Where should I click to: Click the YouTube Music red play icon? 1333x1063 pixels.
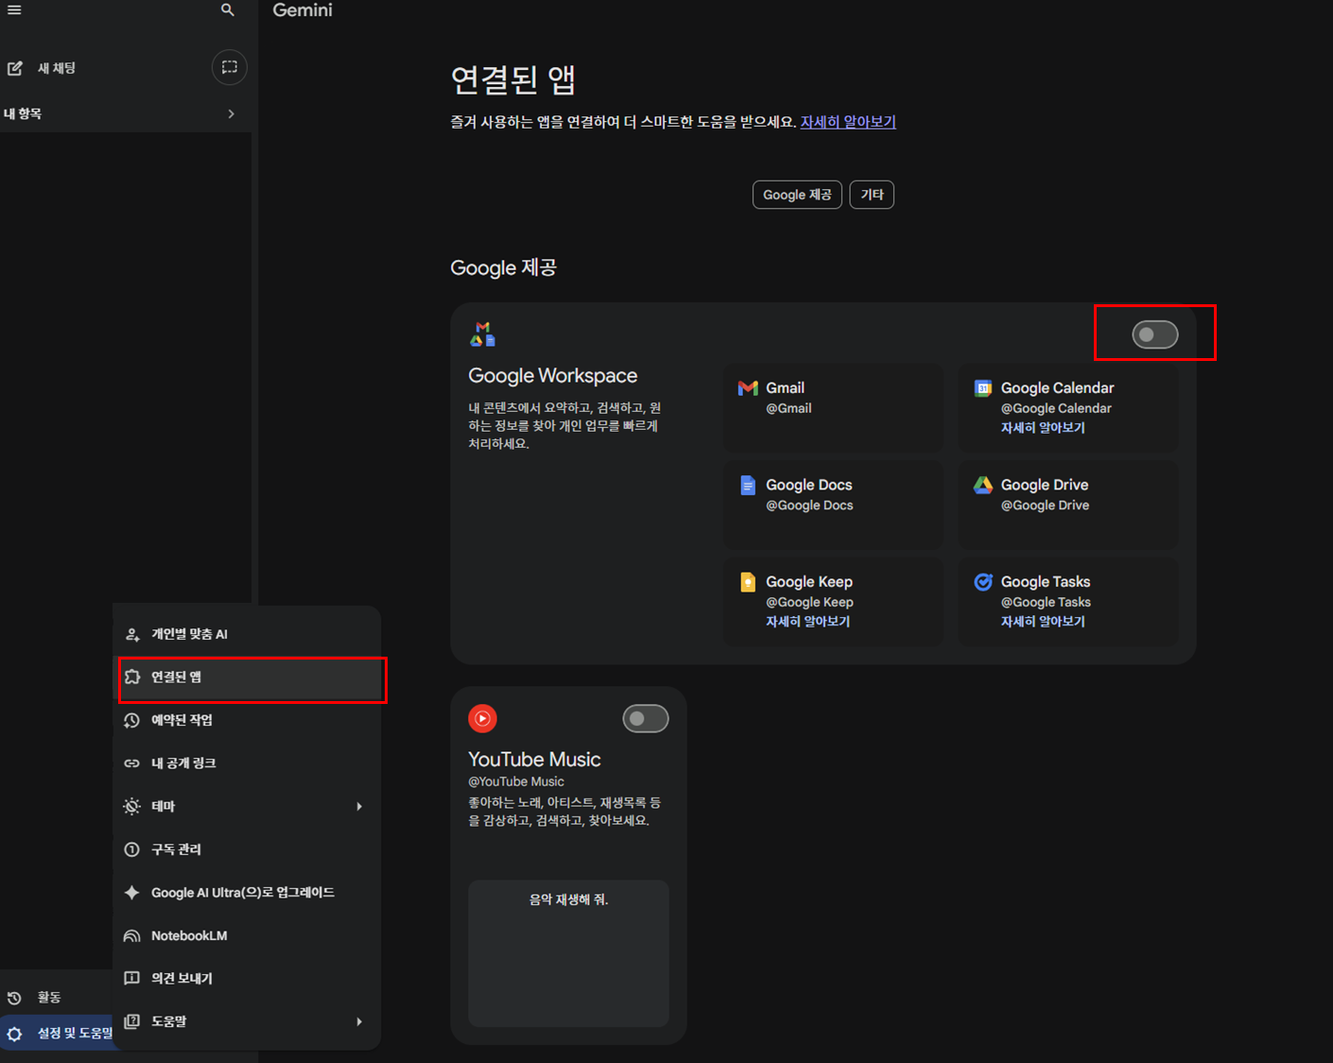pos(482,719)
